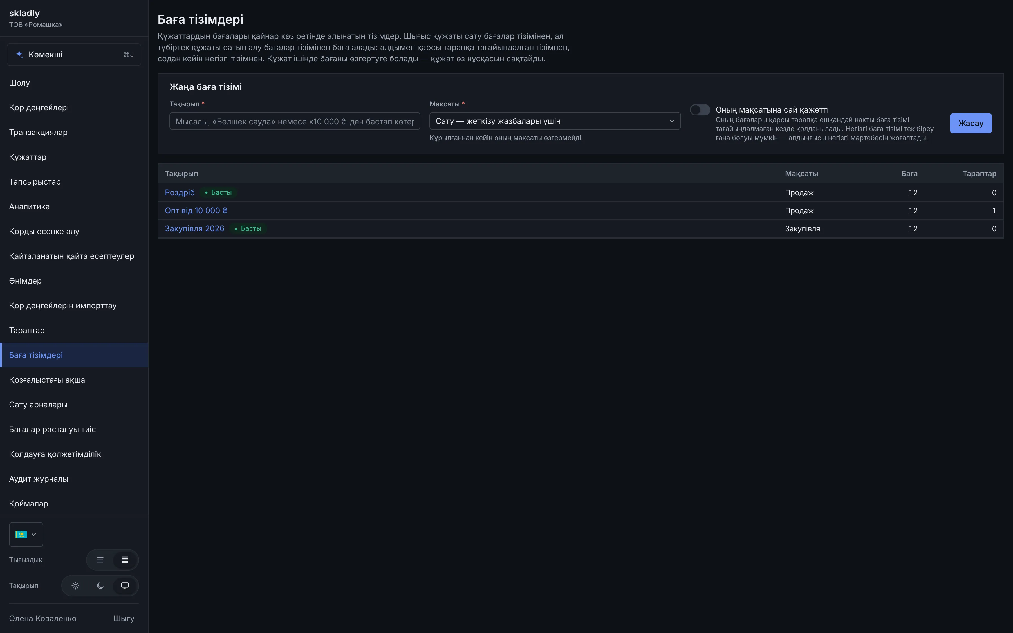Viewport: 1013px width, 633px height.
Task: Select compact density icon
Action: pos(125,560)
